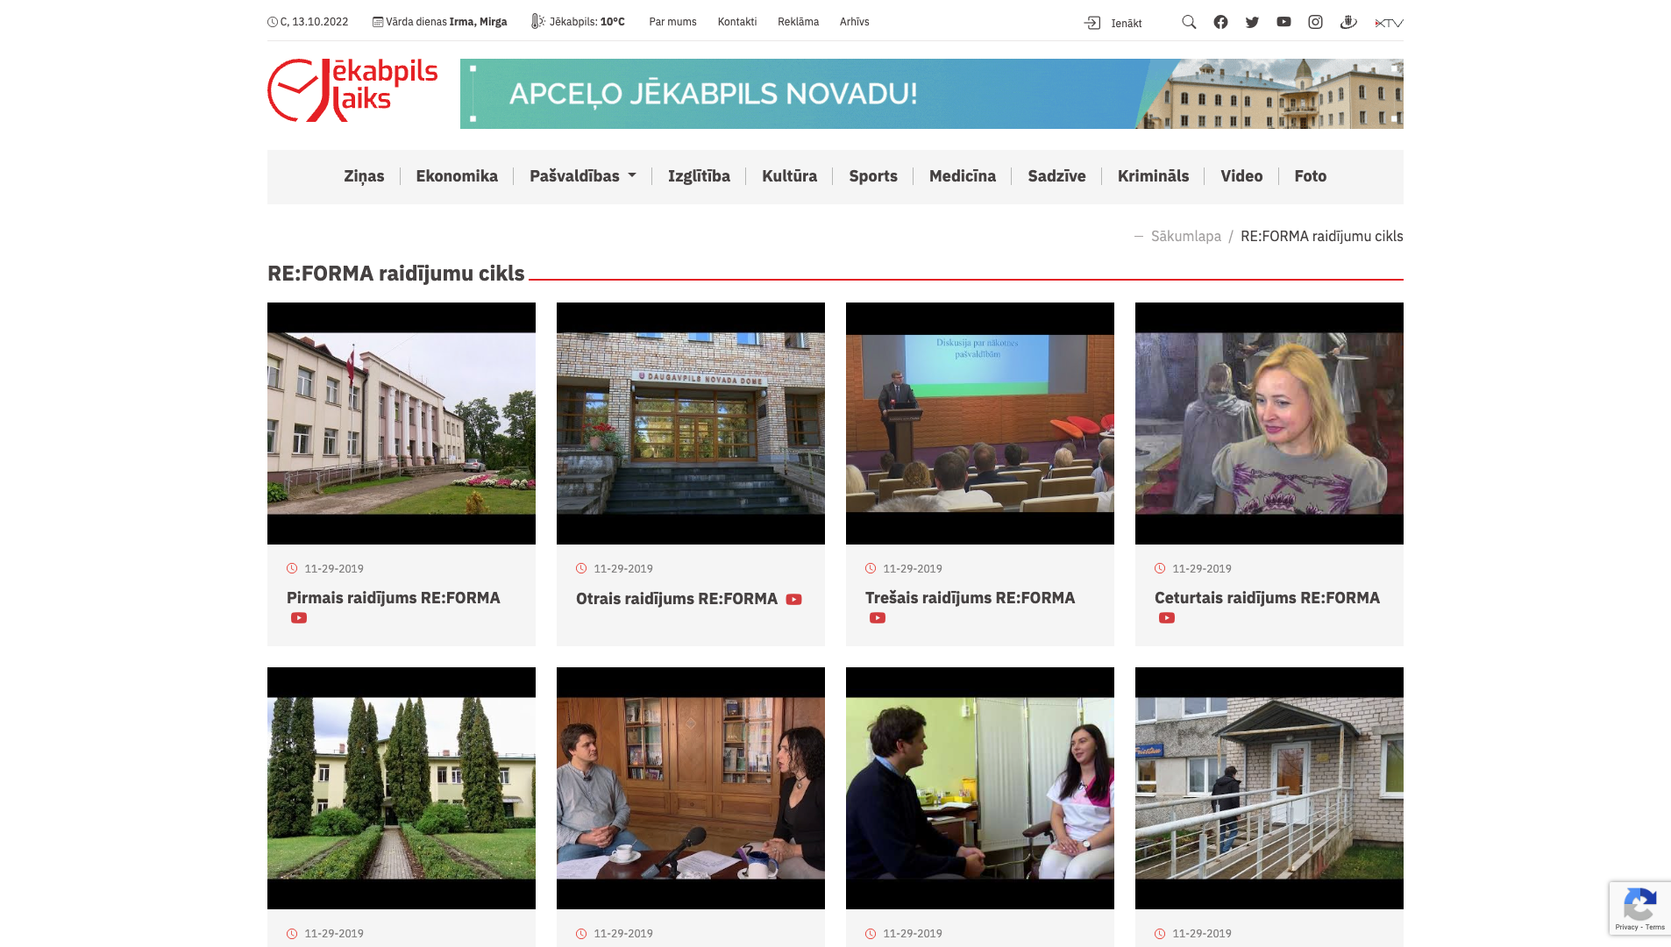Click the Ceturtais raidījums video thumbnail
Screen dimensions: 1671x947
pos(1269,424)
